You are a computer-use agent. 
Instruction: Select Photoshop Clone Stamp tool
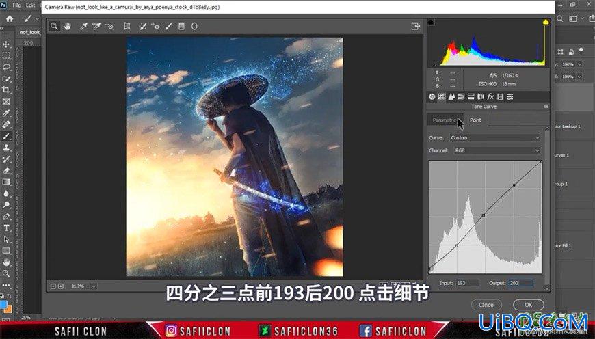pos(6,148)
